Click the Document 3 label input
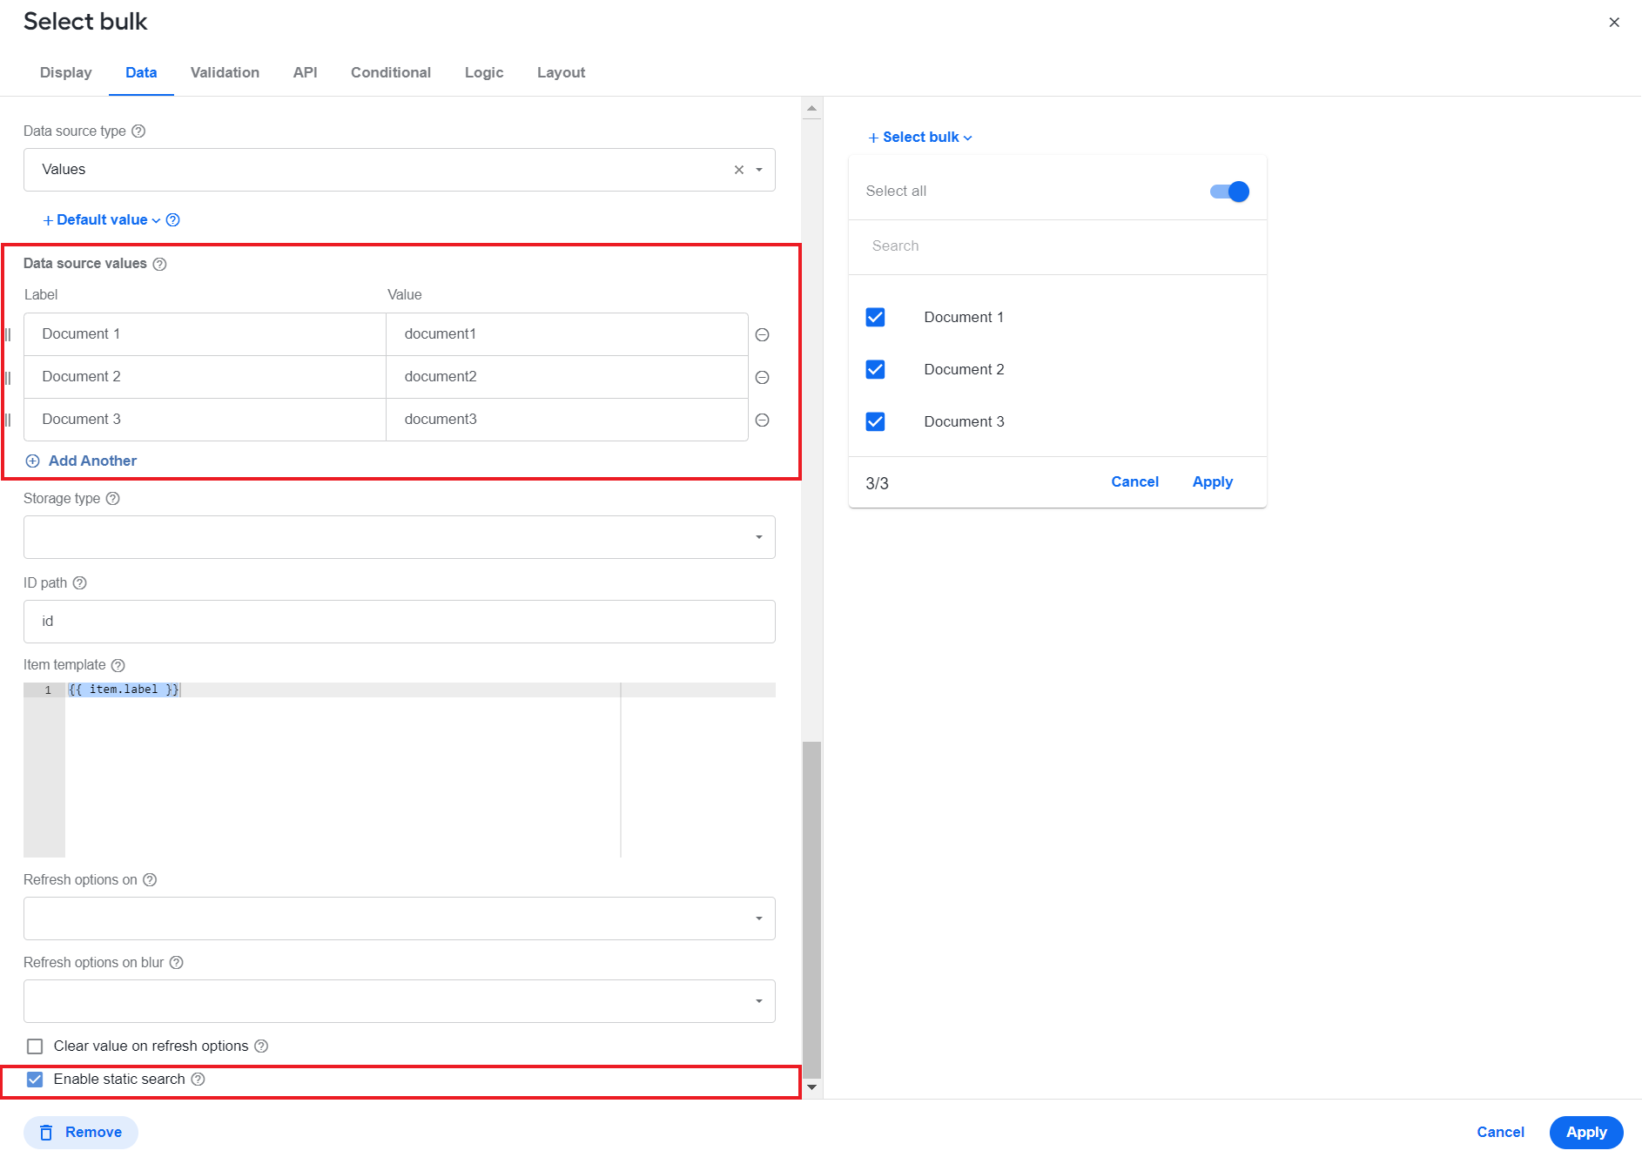The width and height of the screenshot is (1642, 1164). (x=205, y=420)
